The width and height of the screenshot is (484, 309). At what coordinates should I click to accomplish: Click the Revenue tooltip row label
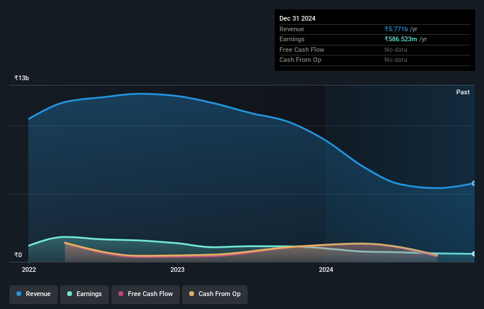click(292, 29)
